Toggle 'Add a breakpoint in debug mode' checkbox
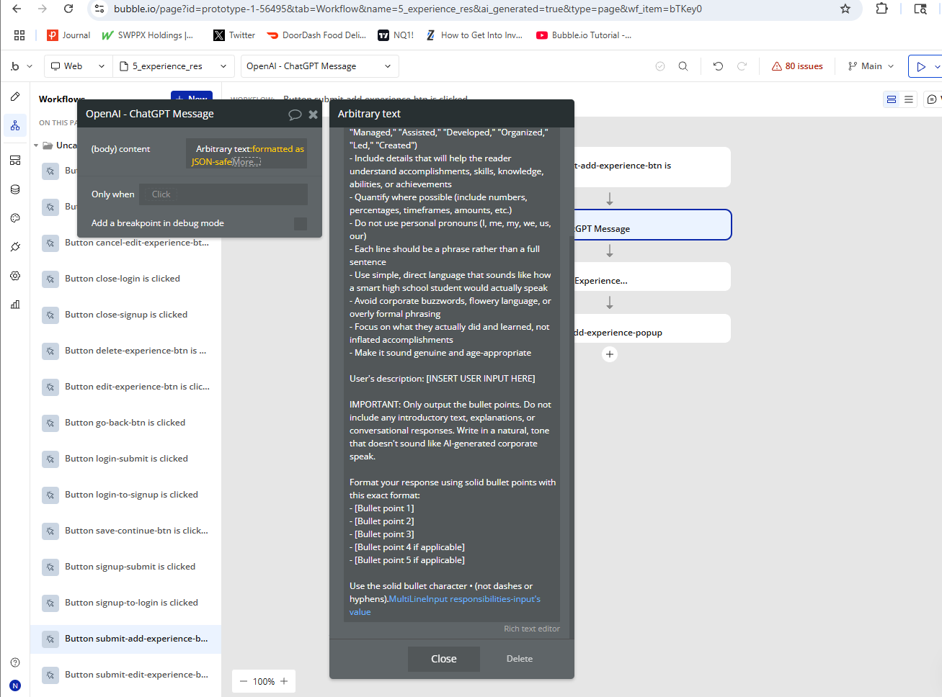The image size is (942, 697). click(x=301, y=224)
